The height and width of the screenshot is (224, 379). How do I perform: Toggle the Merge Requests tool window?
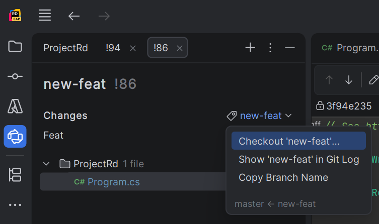[15, 136]
